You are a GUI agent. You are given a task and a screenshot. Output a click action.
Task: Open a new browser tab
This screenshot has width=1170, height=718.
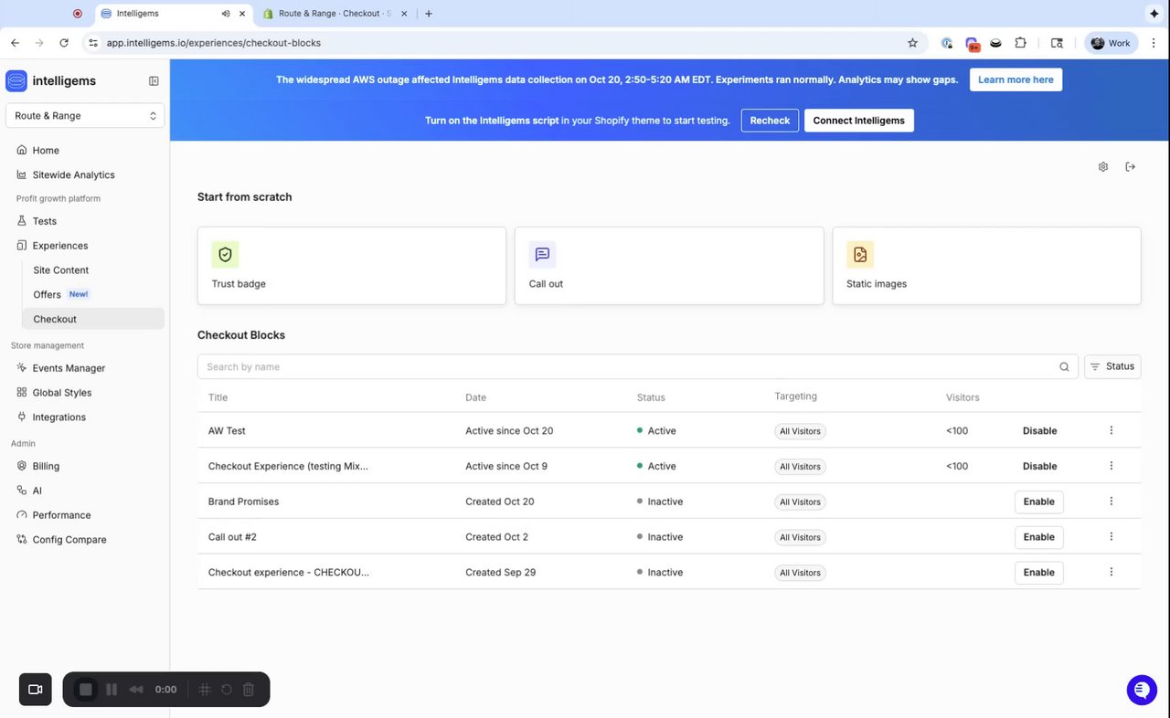point(429,14)
